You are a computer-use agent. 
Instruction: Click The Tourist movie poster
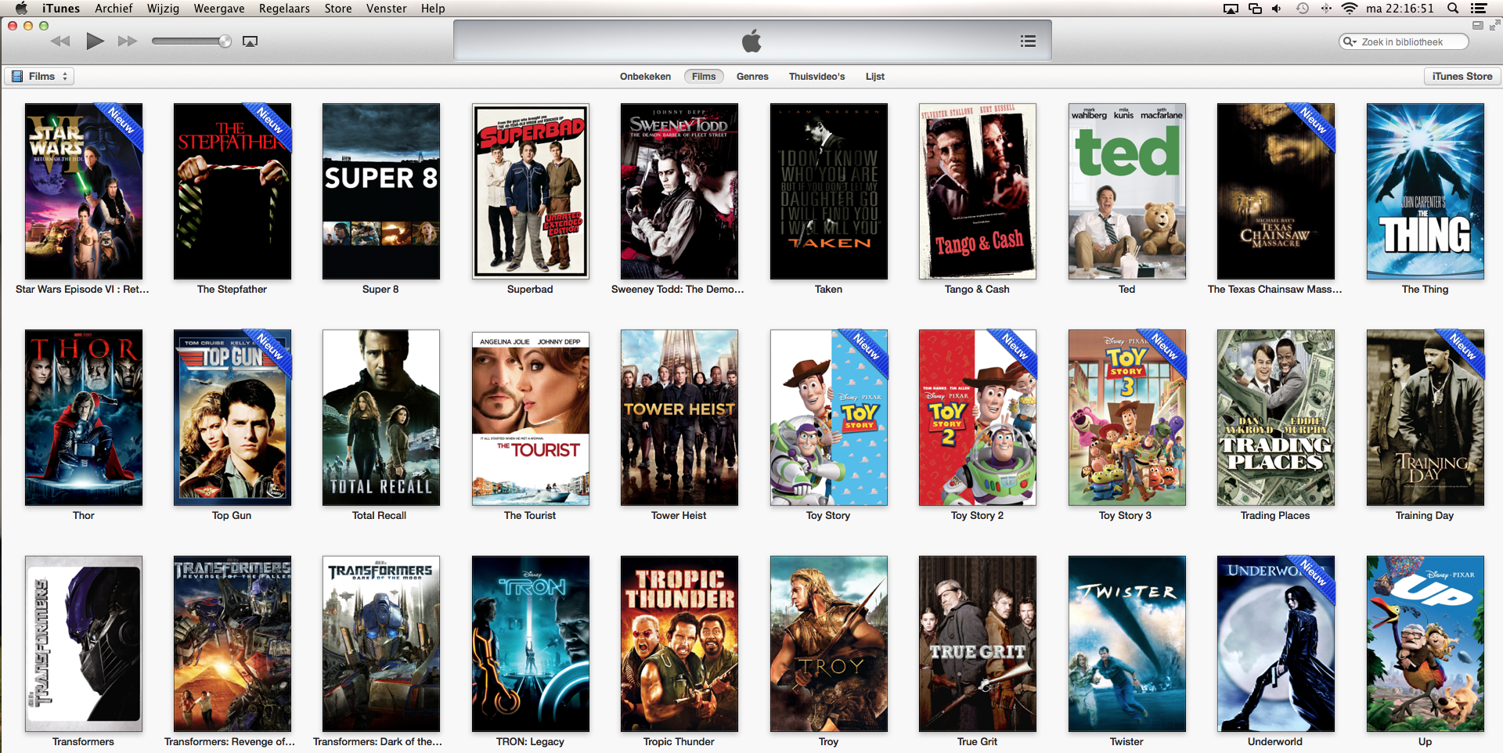[531, 419]
